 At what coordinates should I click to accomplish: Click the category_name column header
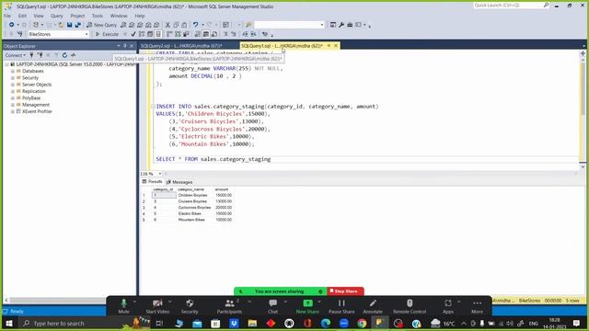191,189
